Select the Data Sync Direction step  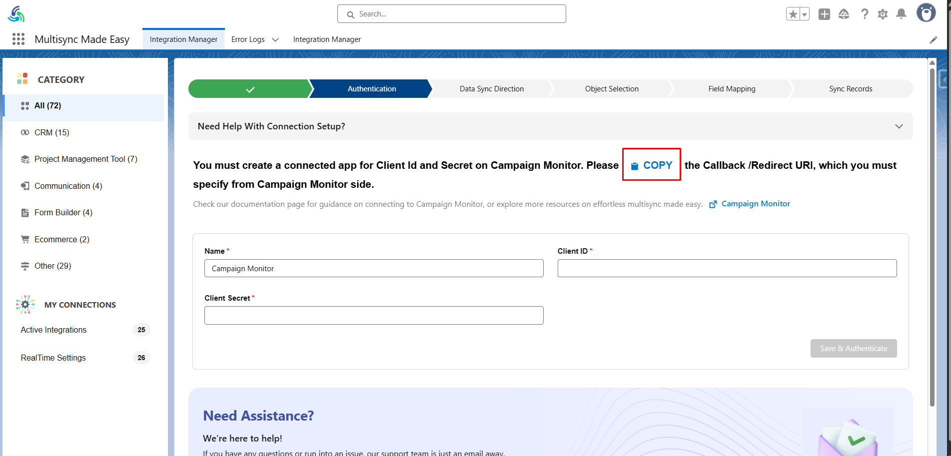[x=491, y=89]
